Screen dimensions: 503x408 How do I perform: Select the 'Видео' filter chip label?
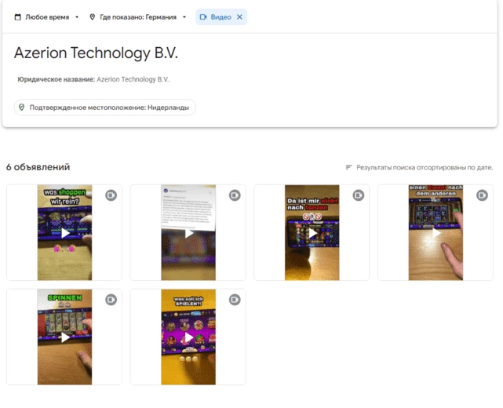pos(221,17)
